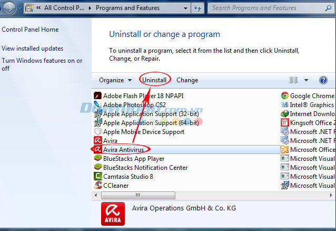The height and width of the screenshot is (231, 336).
Task: Open the help question mark icon
Action: pos(323,80)
